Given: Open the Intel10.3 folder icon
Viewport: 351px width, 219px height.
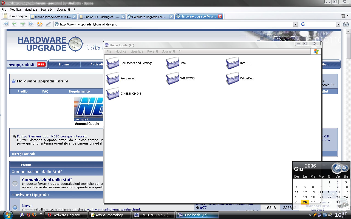Looking at the screenshot, I should 232,63.
